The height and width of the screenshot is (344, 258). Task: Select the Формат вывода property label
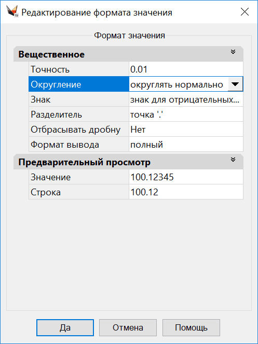tap(79, 145)
